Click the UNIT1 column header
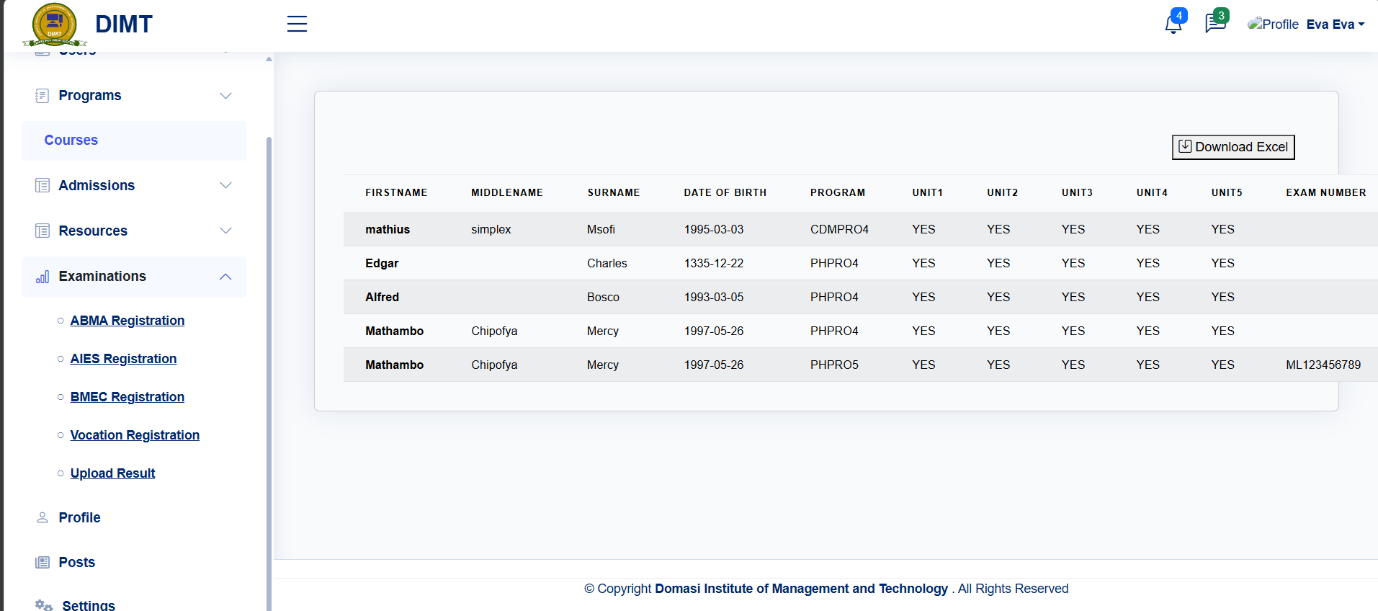The width and height of the screenshot is (1378, 611). coord(928,192)
